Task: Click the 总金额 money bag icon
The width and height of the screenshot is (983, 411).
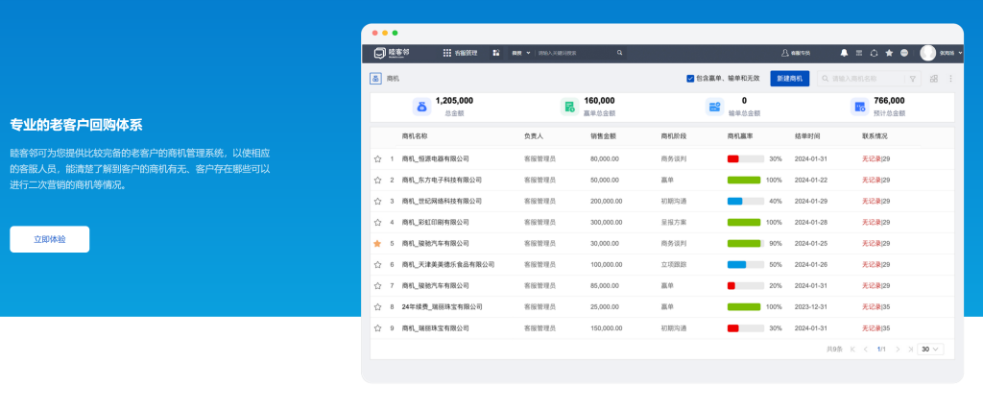Action: pyautogui.click(x=421, y=107)
